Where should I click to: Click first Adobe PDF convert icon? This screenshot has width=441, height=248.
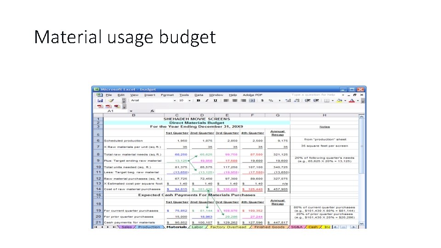tap(100, 106)
